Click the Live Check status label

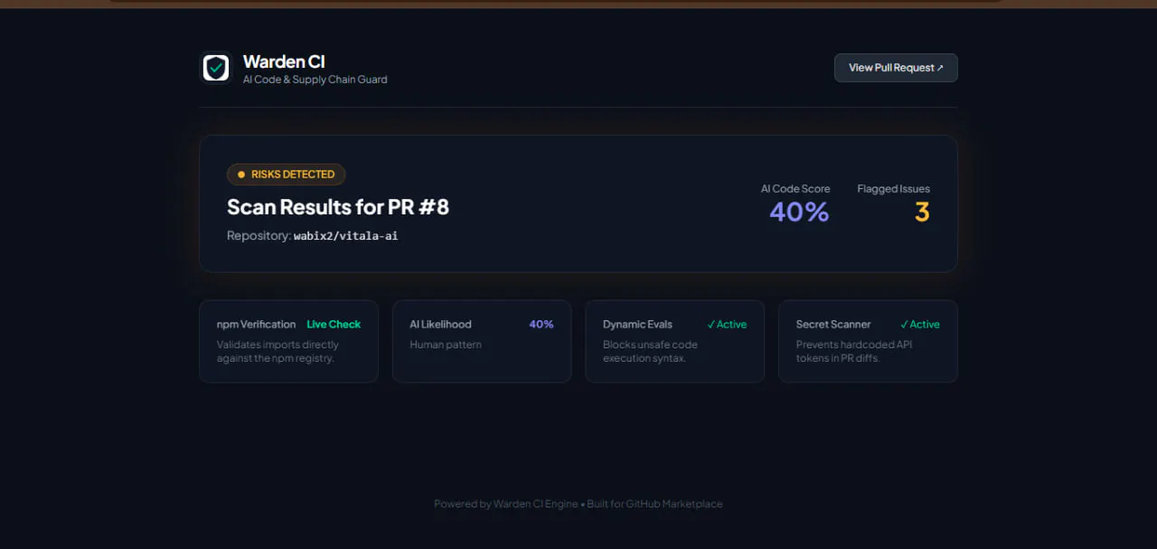(x=334, y=325)
